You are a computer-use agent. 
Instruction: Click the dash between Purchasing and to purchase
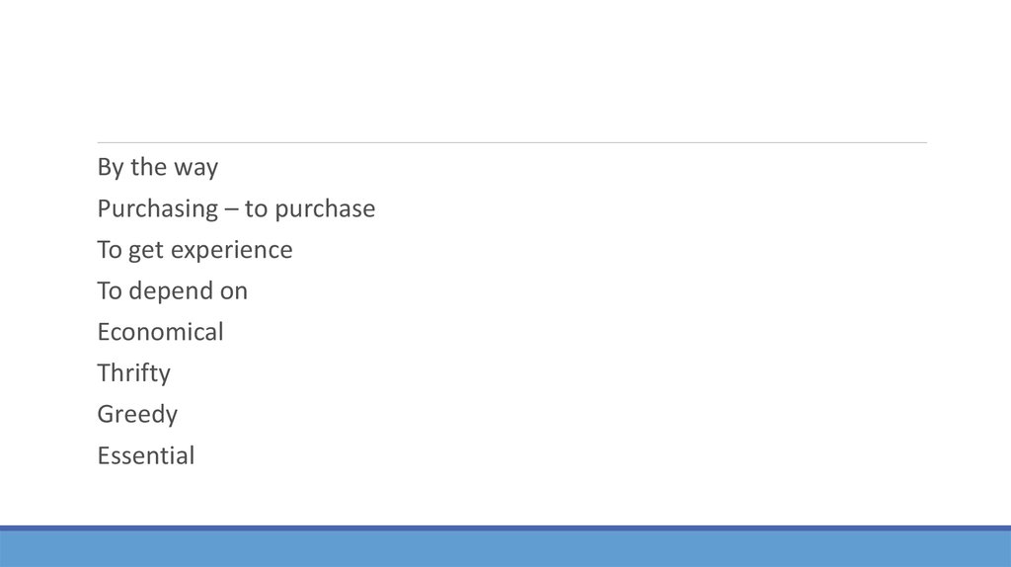pos(231,209)
